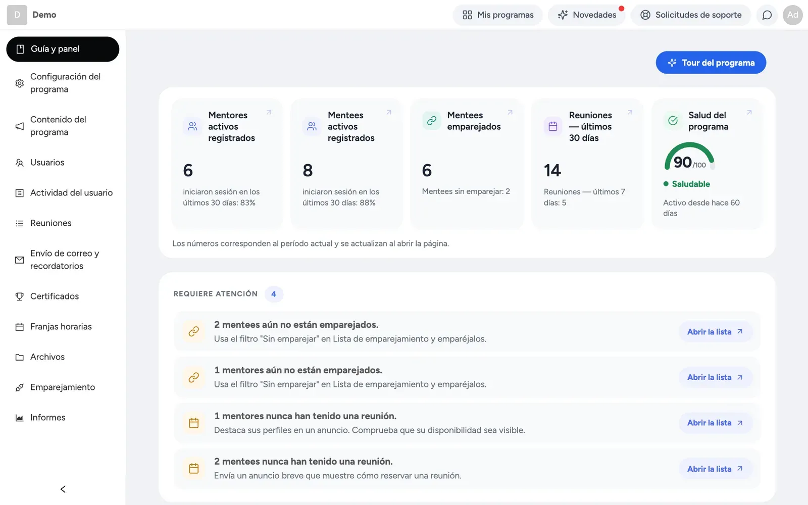Image resolution: width=808 pixels, height=505 pixels.
Task: Open Mentores activos registrados arrow icon
Action: [x=269, y=113]
